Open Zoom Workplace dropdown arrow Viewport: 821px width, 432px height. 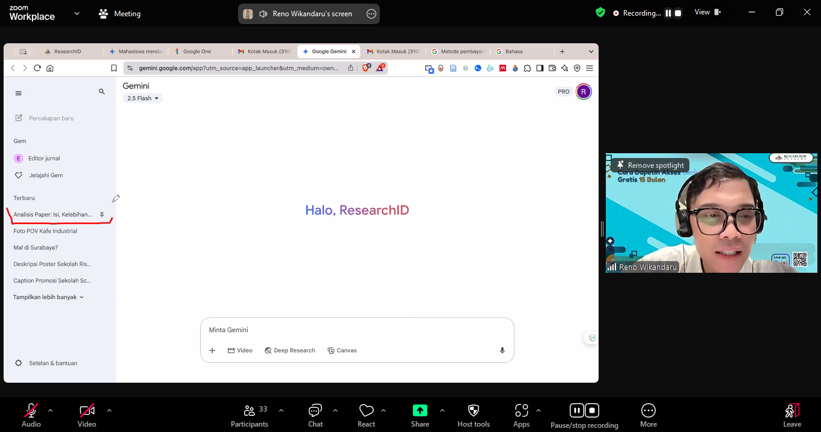[x=76, y=13]
